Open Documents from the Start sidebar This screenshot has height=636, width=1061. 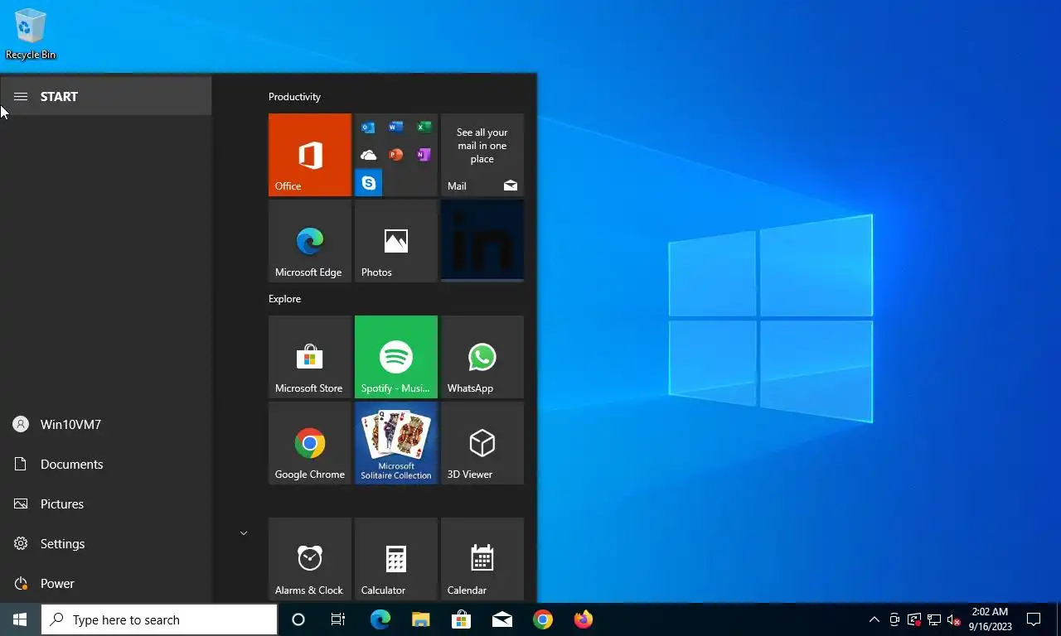click(106, 465)
